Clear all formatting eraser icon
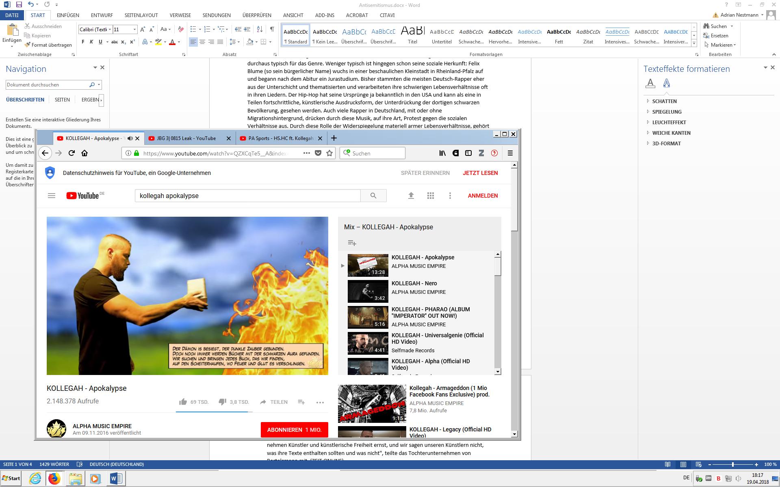 [x=181, y=29]
